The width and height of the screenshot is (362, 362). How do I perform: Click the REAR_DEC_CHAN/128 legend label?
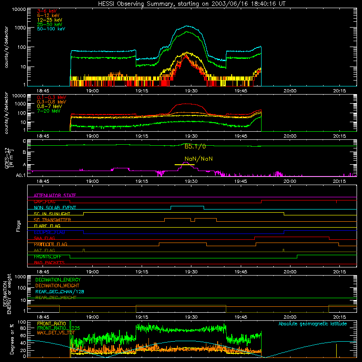pos(60,291)
